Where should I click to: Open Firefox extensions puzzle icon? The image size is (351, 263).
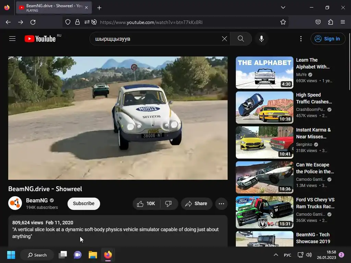coord(330,22)
